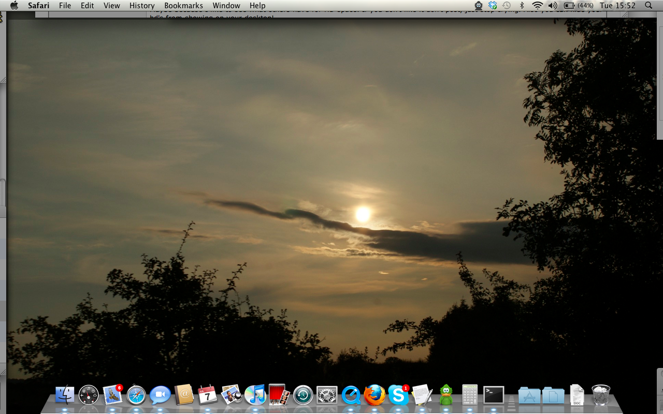Open Address Book dock icon
This screenshot has width=663, height=414.
pyautogui.click(x=184, y=395)
